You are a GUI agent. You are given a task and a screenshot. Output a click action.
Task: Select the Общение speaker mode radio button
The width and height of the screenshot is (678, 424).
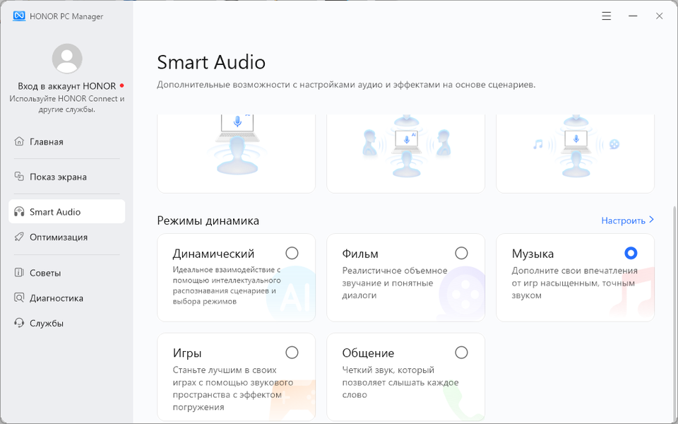461,353
